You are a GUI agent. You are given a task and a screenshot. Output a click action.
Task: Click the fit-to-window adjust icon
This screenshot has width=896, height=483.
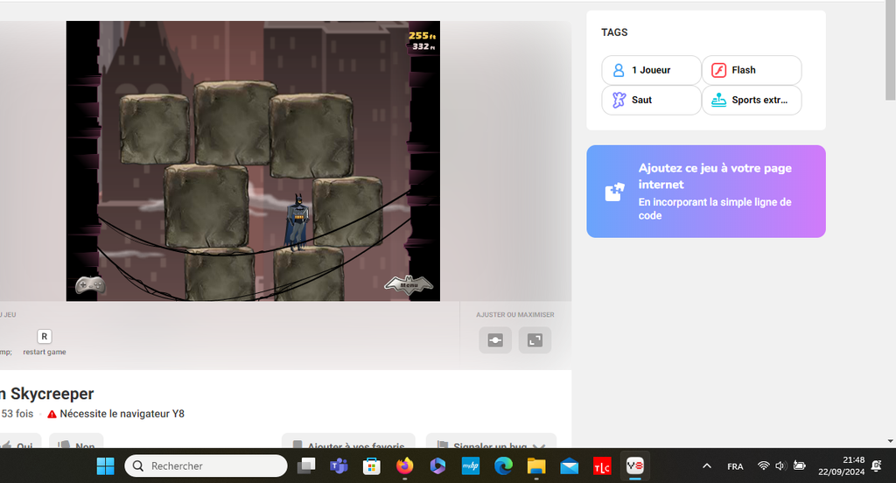(495, 340)
